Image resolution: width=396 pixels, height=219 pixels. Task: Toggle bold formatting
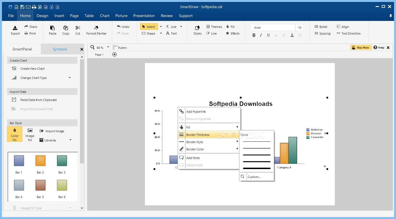coord(254,35)
